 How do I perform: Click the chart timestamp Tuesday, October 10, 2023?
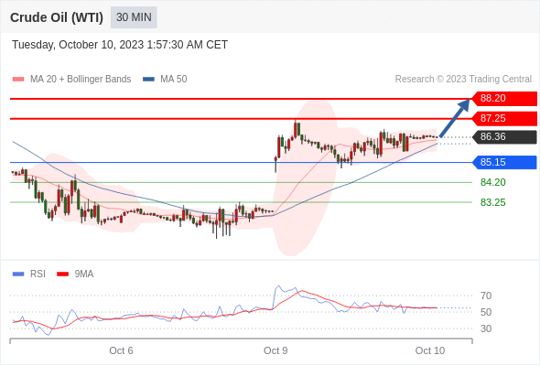(120, 45)
